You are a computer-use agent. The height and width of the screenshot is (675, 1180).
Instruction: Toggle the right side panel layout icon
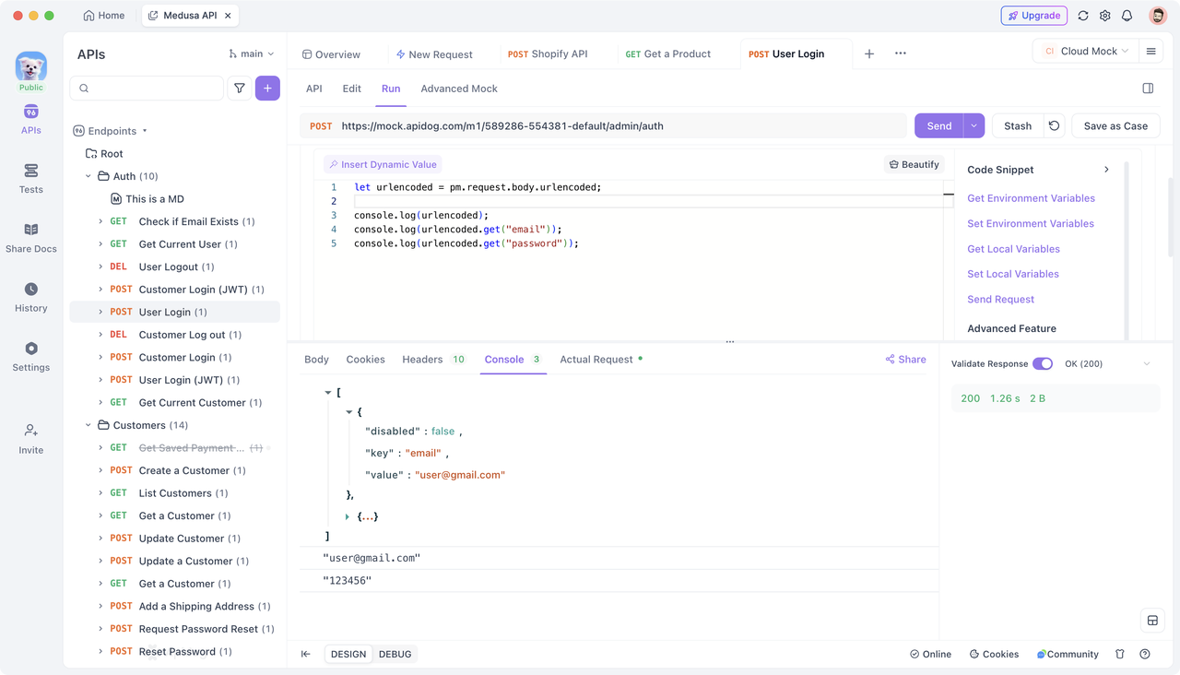1148,89
